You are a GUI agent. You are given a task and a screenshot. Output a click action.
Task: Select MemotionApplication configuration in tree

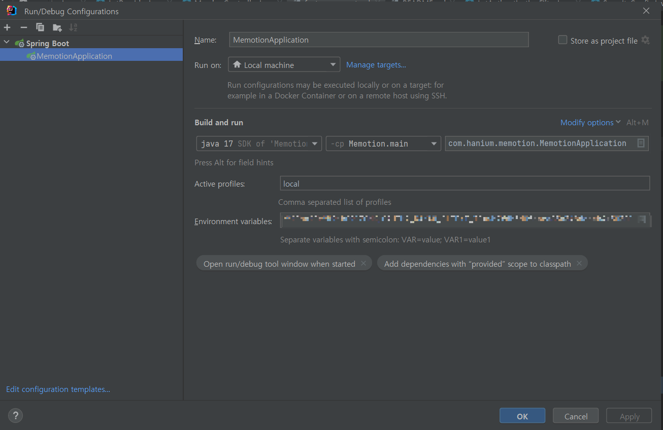91,56
